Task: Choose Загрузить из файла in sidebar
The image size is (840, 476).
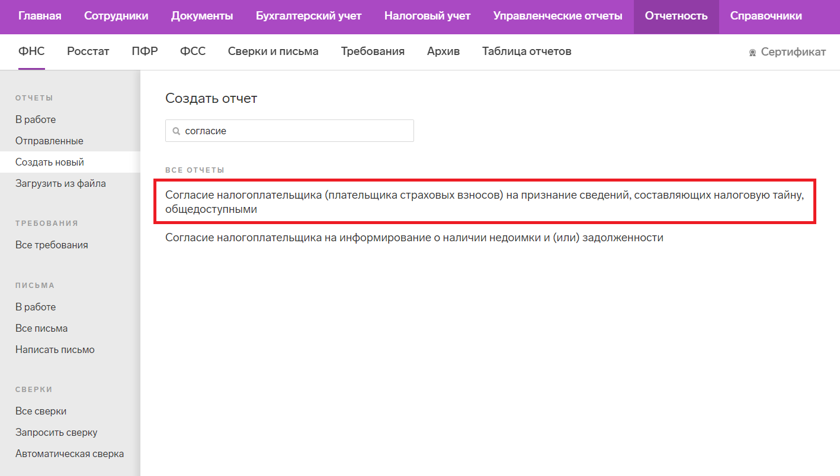Action: pyautogui.click(x=60, y=183)
